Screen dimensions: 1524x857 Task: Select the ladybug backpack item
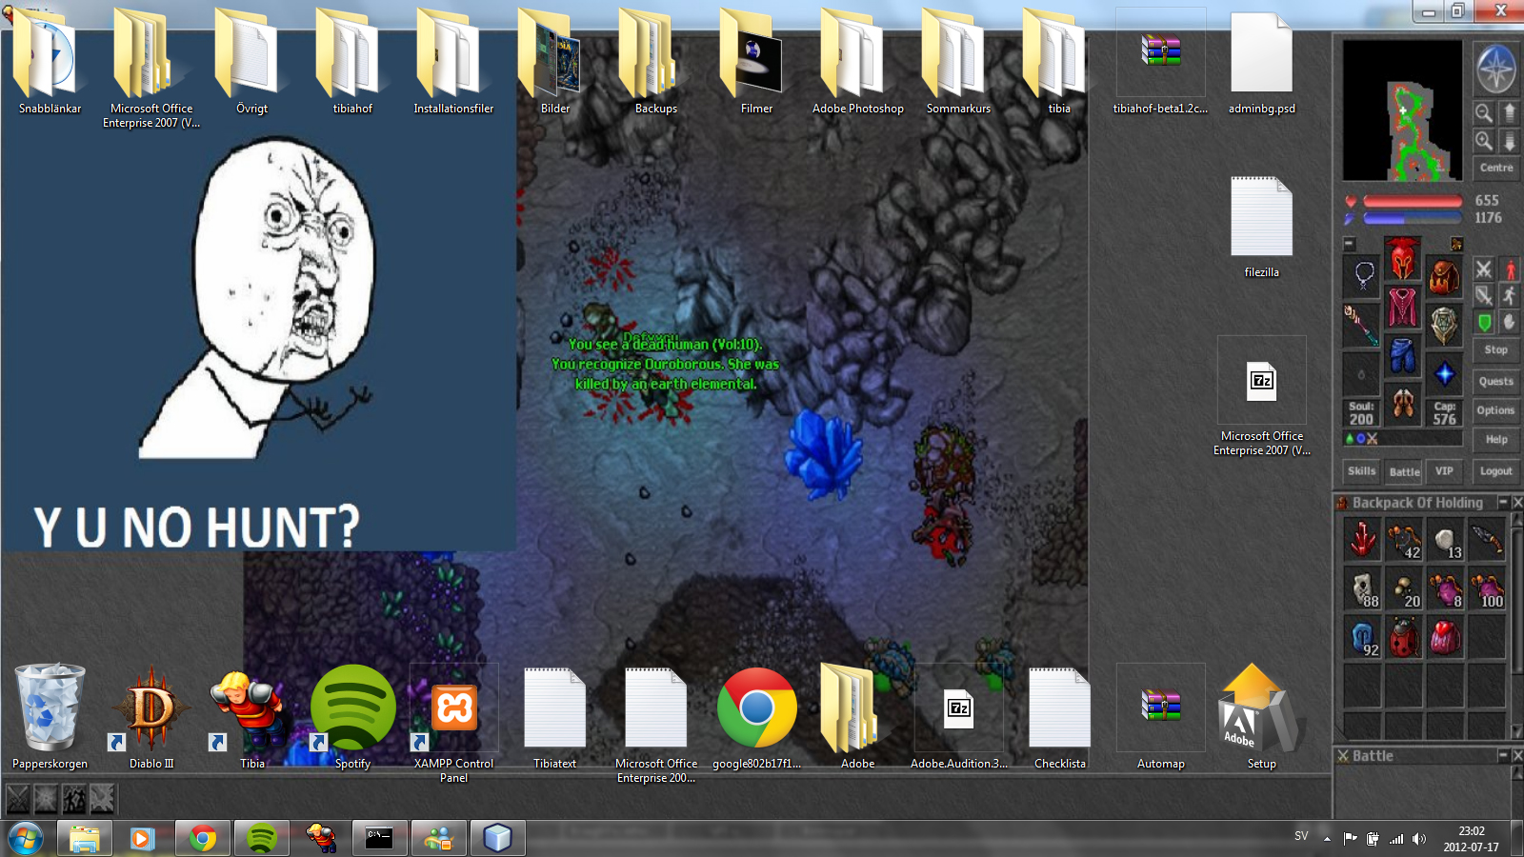click(1403, 637)
